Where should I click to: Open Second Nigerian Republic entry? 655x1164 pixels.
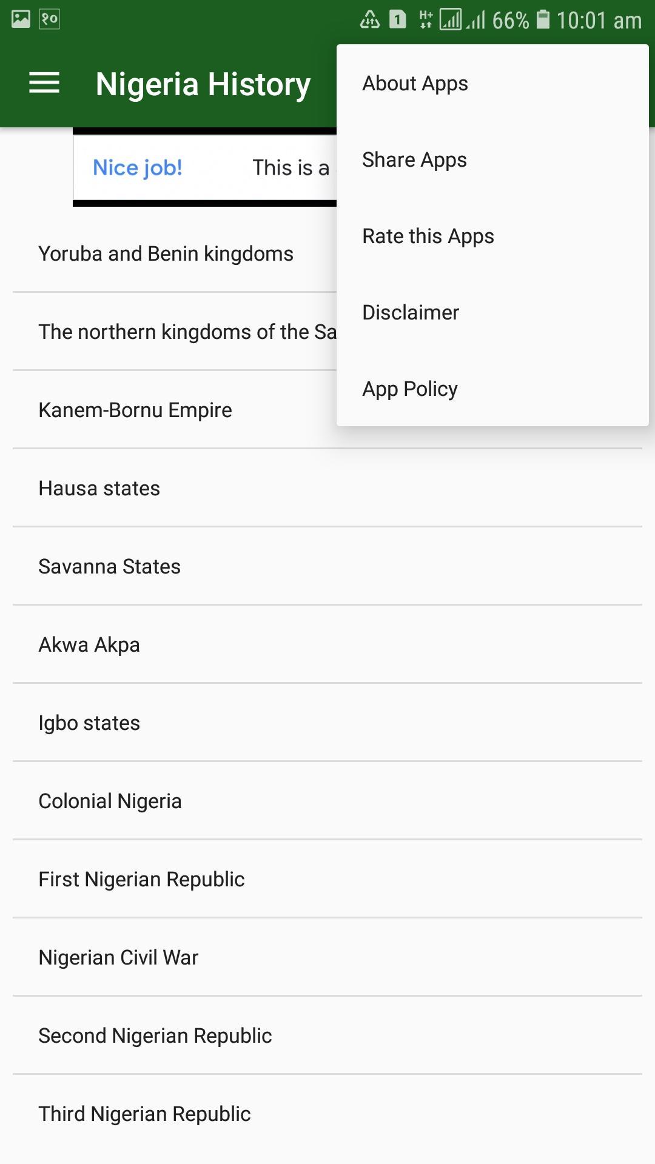pyautogui.click(x=327, y=1035)
